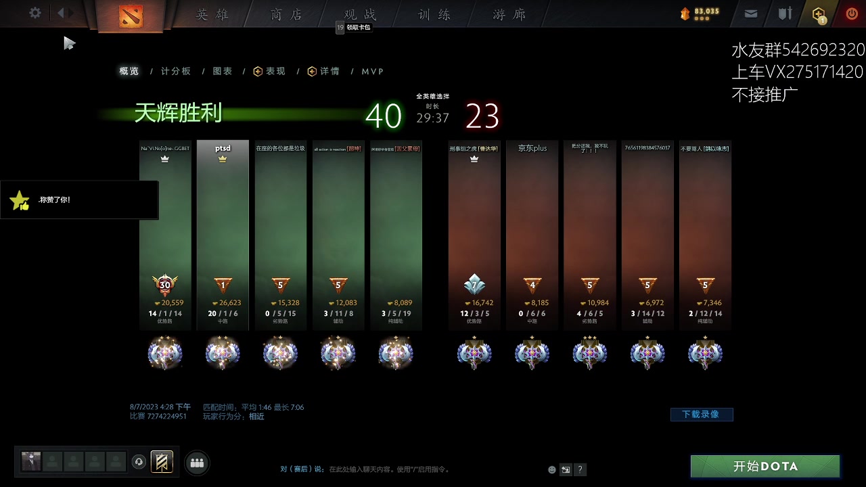
Task: Click the last empty party slot
Action: (x=116, y=462)
